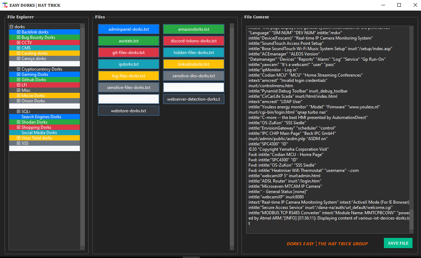
Task: Expand the SQLi tree node
Action: (19, 112)
